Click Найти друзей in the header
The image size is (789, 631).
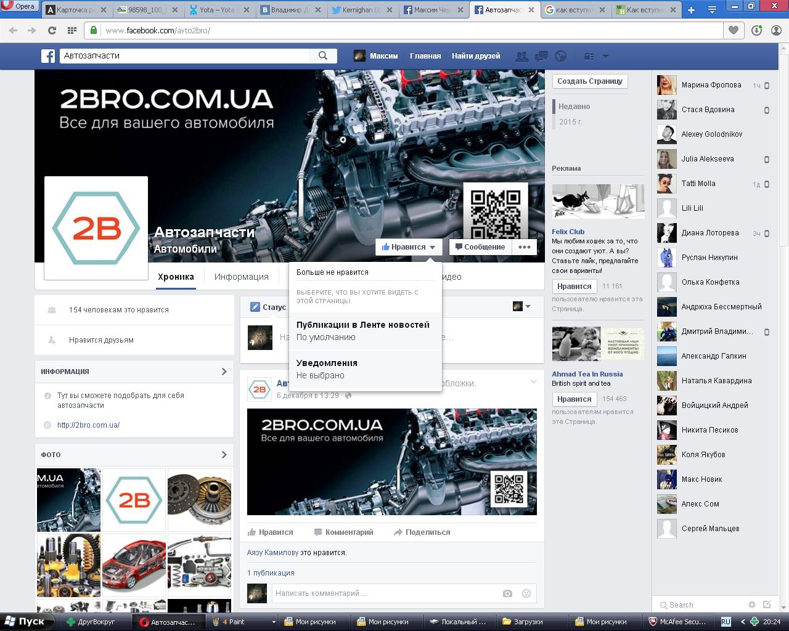point(476,56)
